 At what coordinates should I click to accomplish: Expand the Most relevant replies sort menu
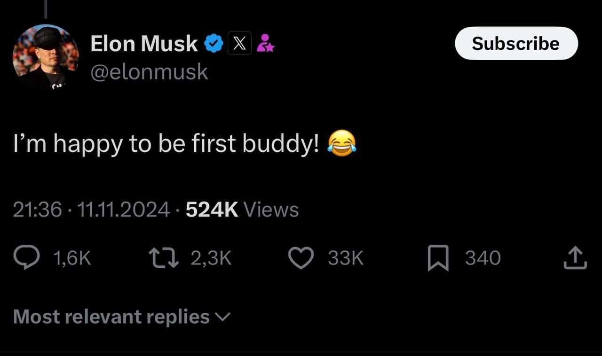point(111,317)
